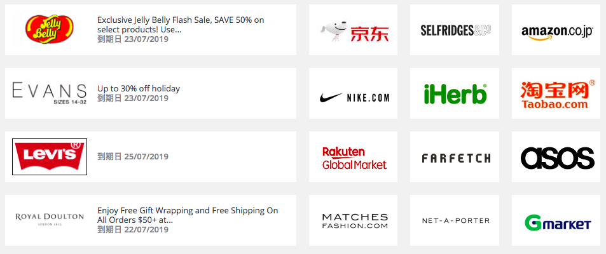Image resolution: width=606 pixels, height=254 pixels.
Task: Open the Rakuten Global Market tile
Action: click(x=354, y=157)
